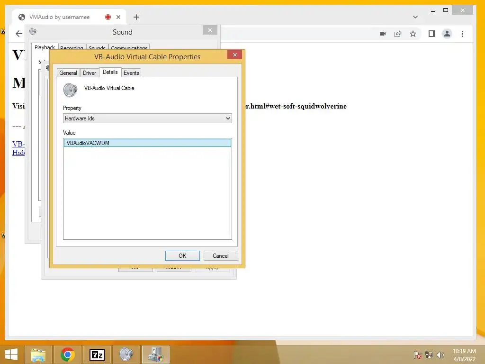Go back in the browser
The height and width of the screenshot is (364, 485).
click(19, 34)
